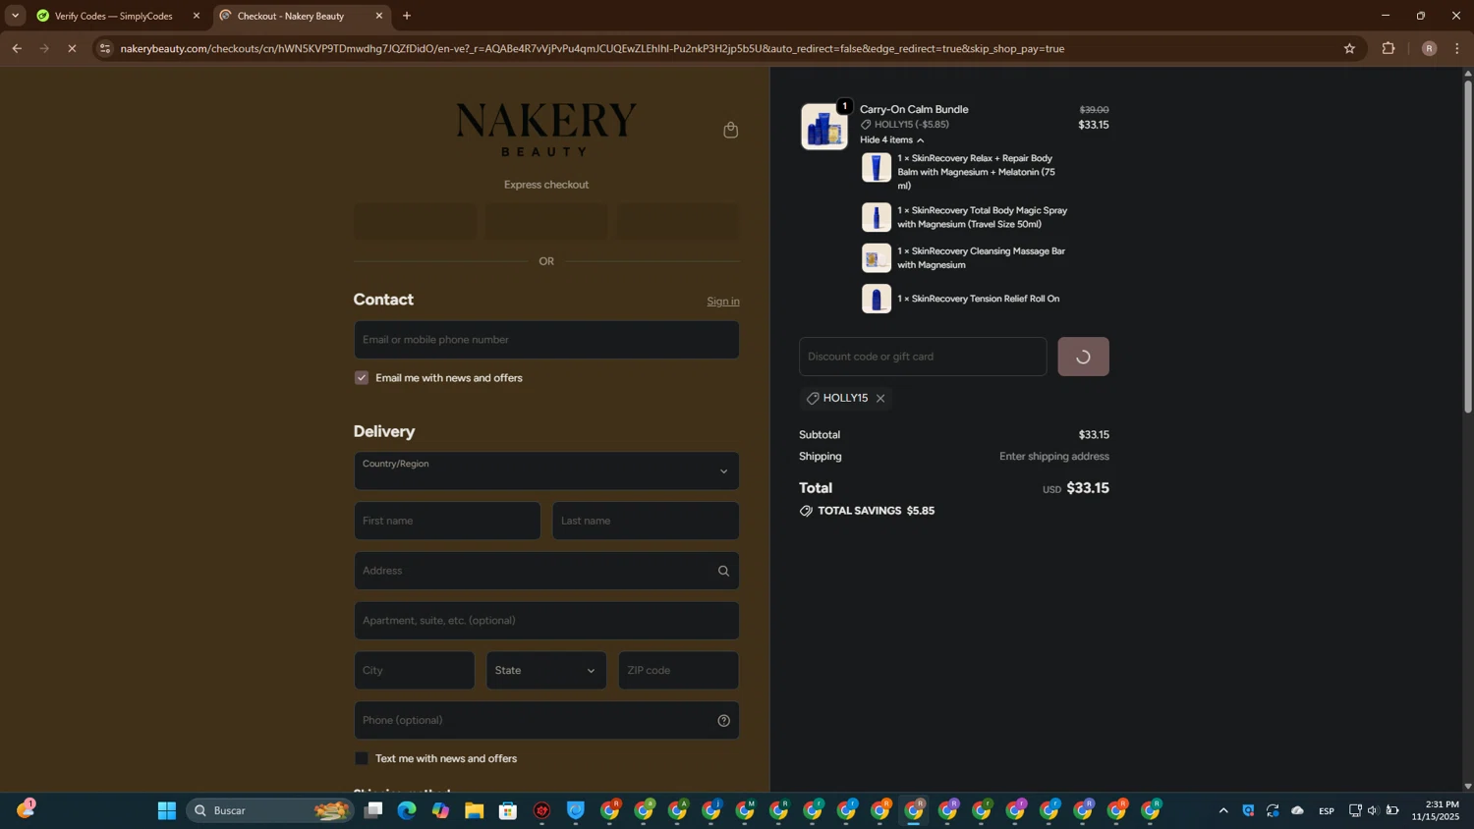
Task: Open the Windows Start menu
Action: (x=167, y=810)
